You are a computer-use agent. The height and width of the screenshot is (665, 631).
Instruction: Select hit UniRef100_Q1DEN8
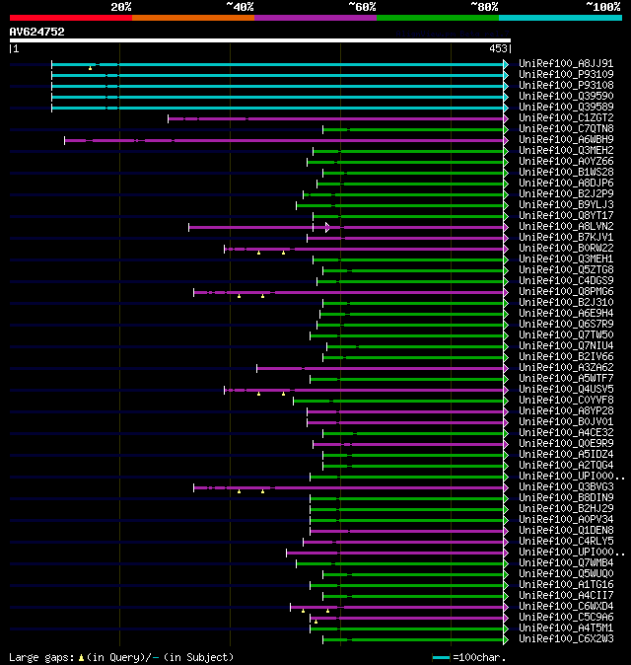pyautogui.click(x=566, y=531)
